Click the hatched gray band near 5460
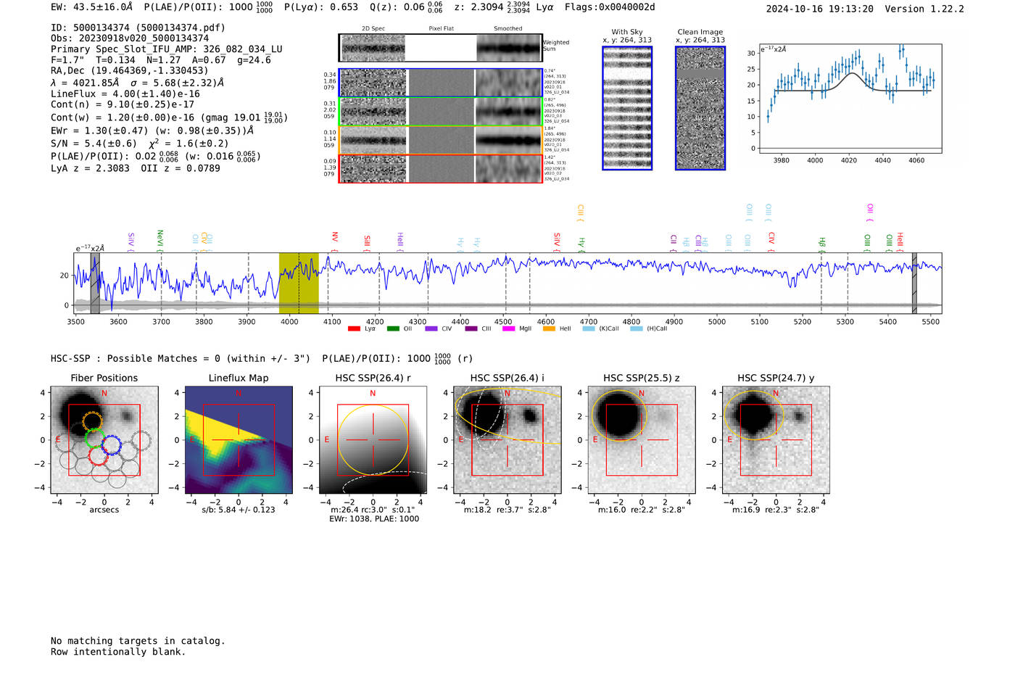The width and height of the screenshot is (1015, 691). 914,283
